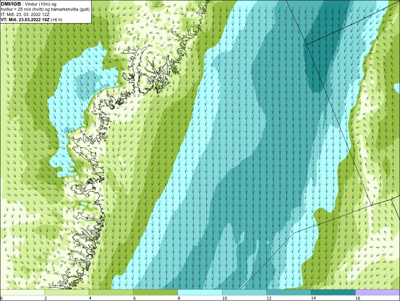Click the 'IT: Mið. 23. 03. 2022 12Z' line

[25, 14]
